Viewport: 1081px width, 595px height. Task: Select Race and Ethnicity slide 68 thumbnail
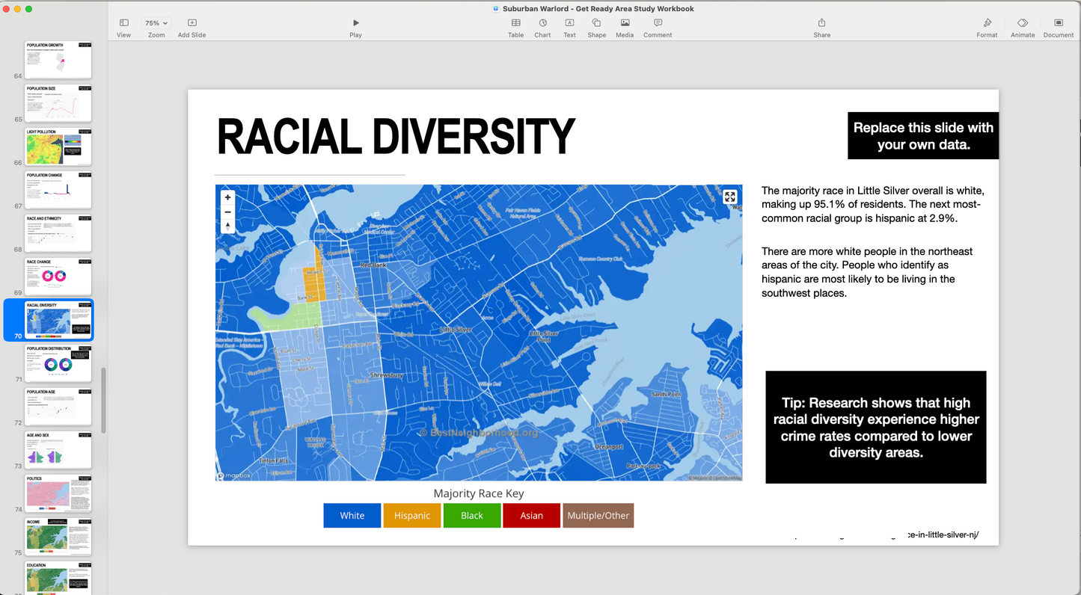coord(58,233)
